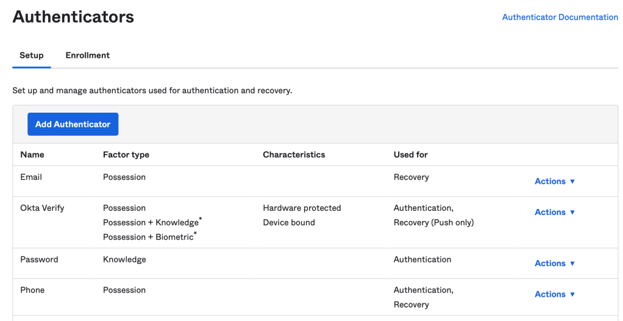Click the Authenticators page heading
Image resolution: width=623 pixels, height=321 pixels.
click(73, 16)
